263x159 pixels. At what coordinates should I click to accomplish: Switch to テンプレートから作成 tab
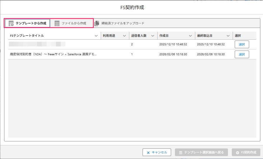click(x=27, y=23)
